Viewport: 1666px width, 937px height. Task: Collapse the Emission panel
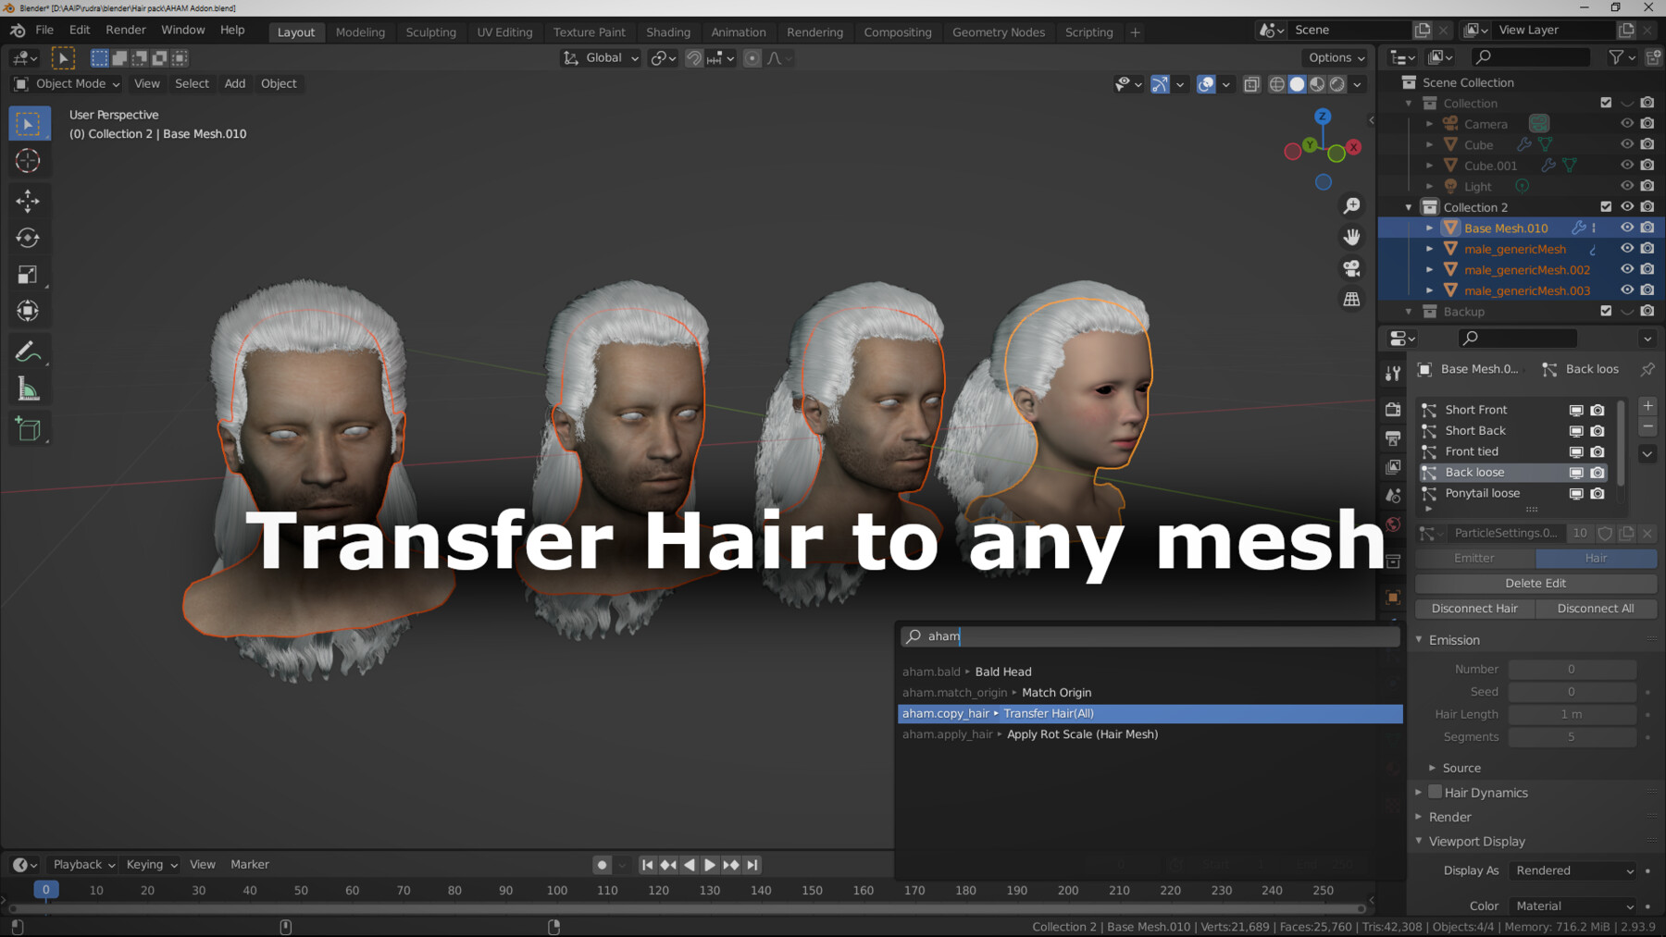pyautogui.click(x=1419, y=639)
